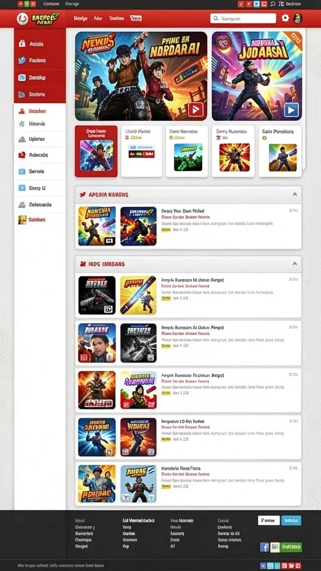The height and width of the screenshot is (571, 321).
Task: Open the thumbnail with two characters on yellow
Action: coord(97,484)
